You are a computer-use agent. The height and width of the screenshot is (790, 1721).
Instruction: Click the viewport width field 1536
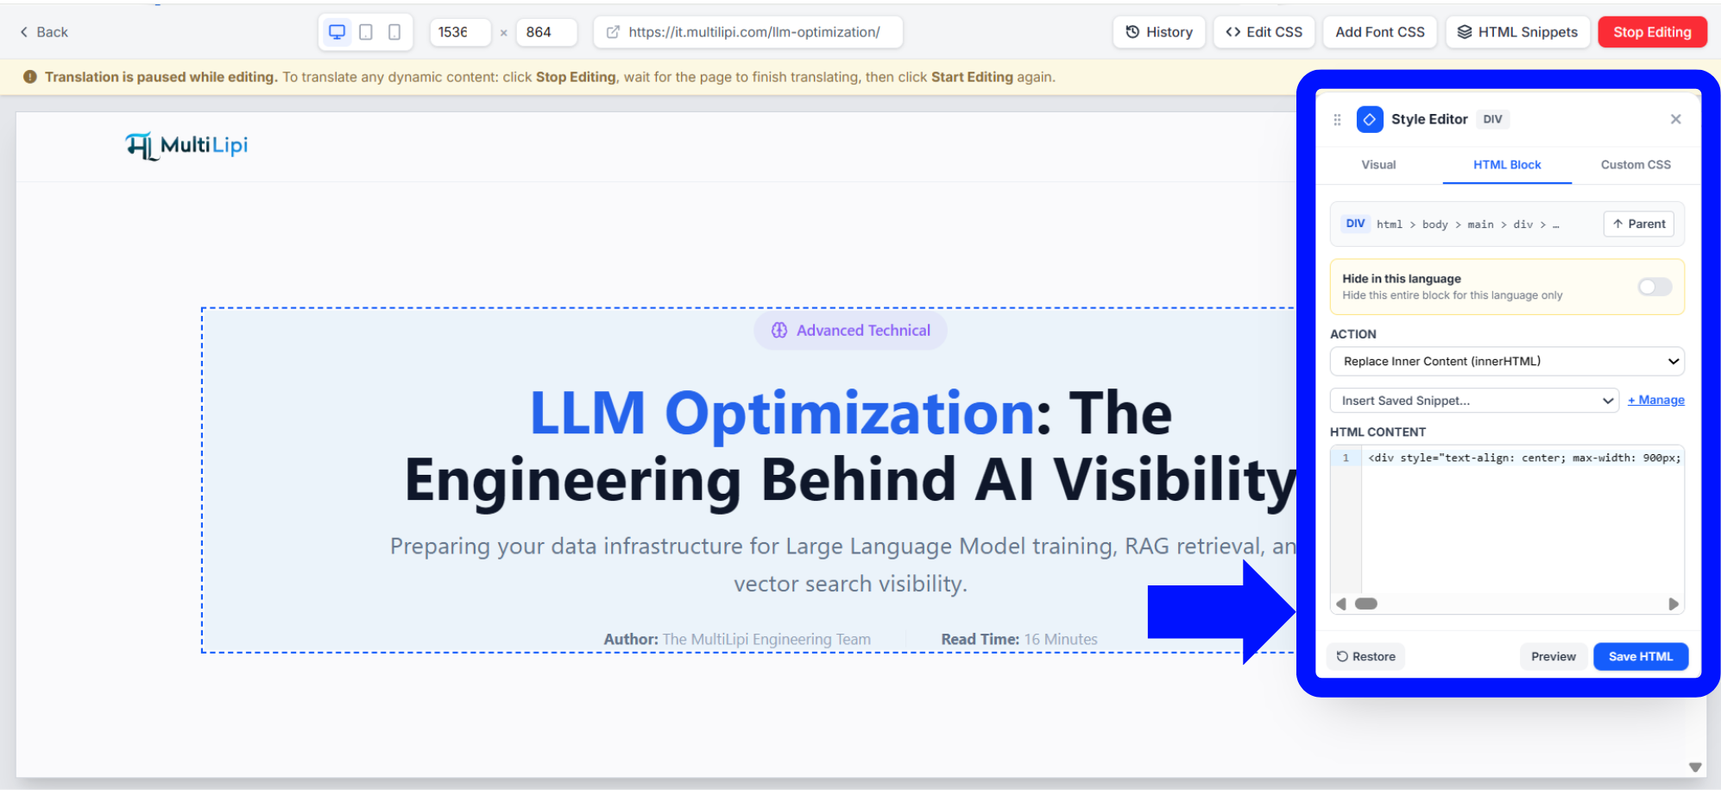460,32
